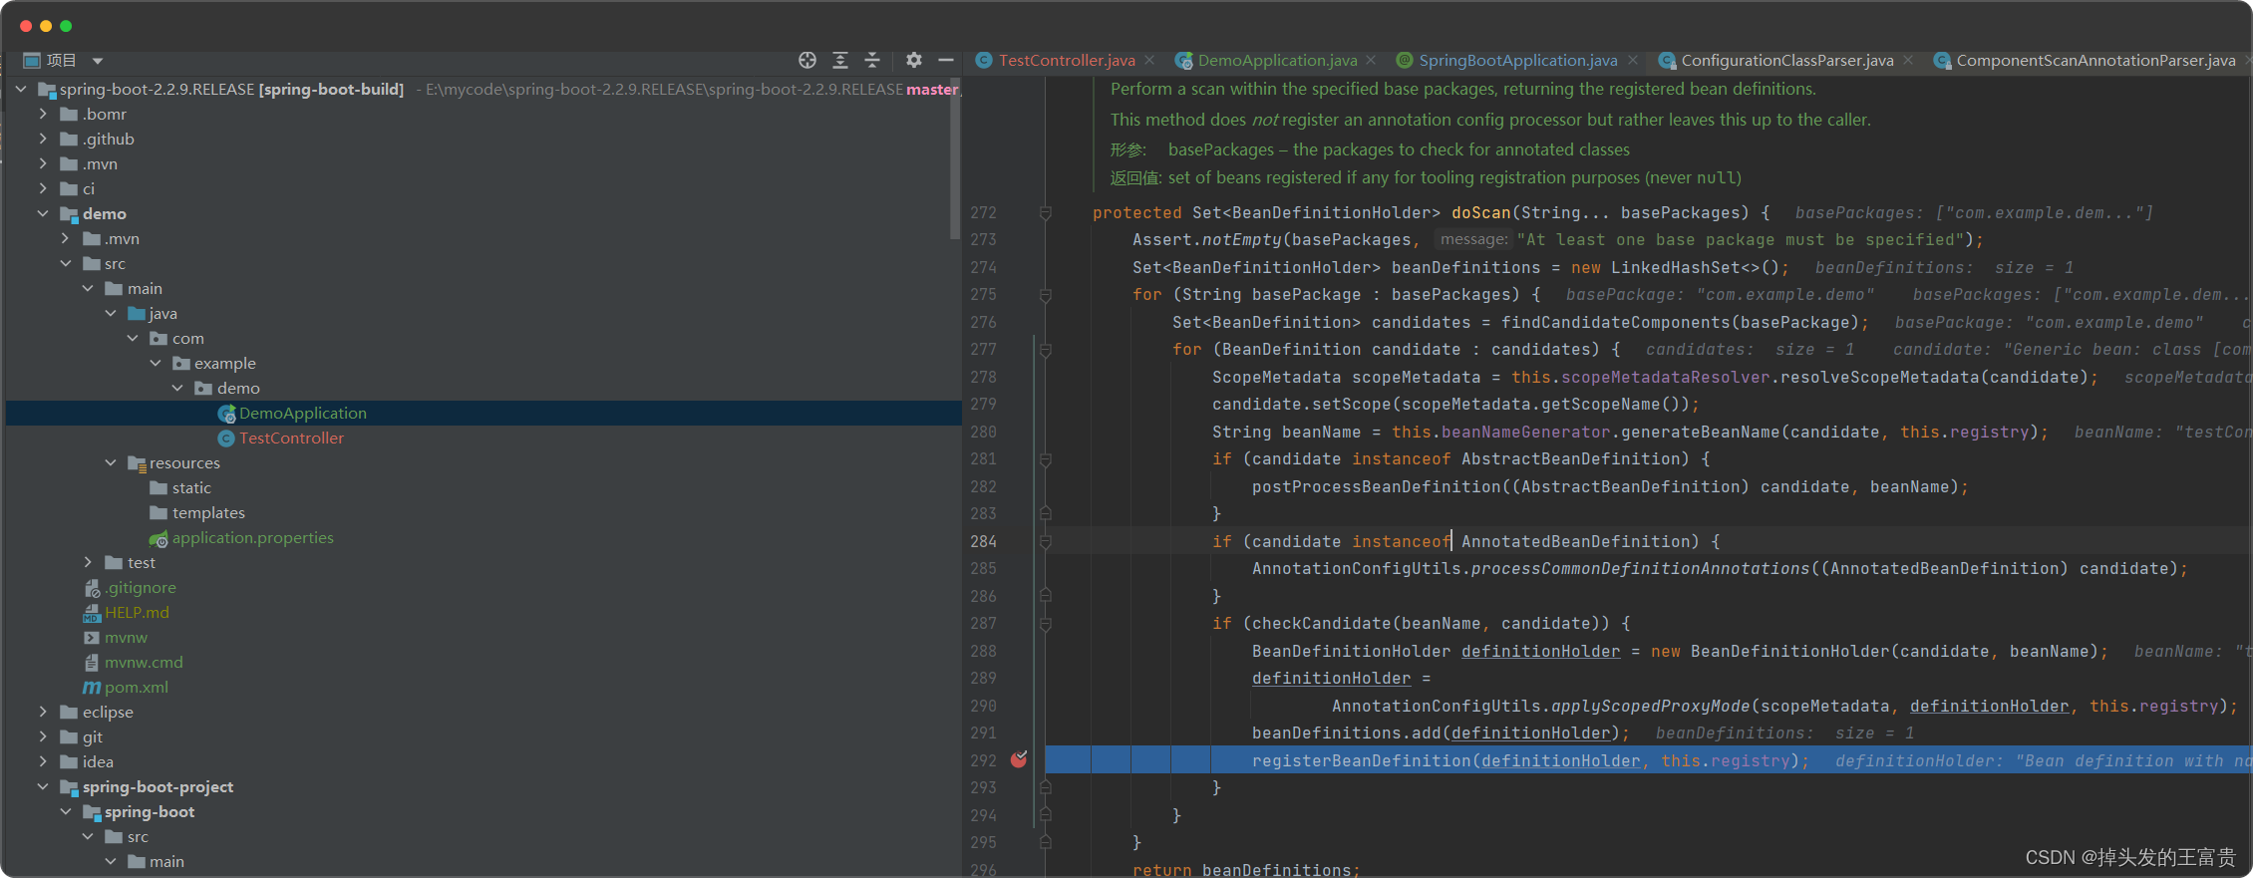
Task: Click the demo module folder icon
Action: pos(69,214)
